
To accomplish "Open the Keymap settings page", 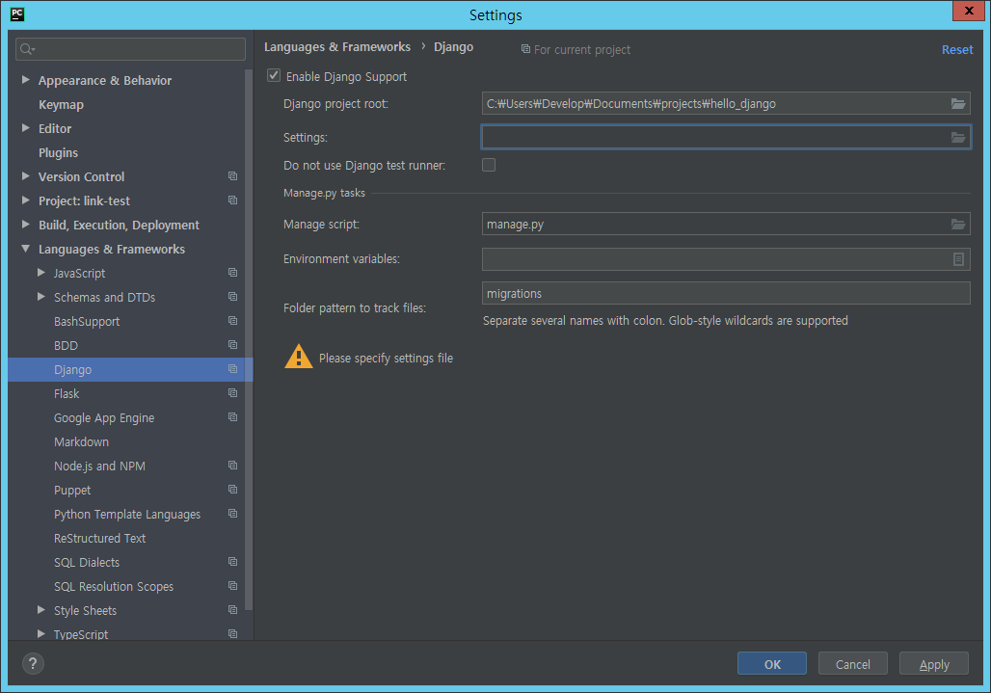I will (x=62, y=105).
